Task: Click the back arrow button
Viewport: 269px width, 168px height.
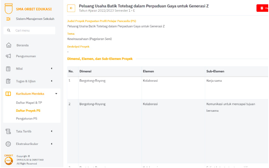Action: (x=71, y=8)
